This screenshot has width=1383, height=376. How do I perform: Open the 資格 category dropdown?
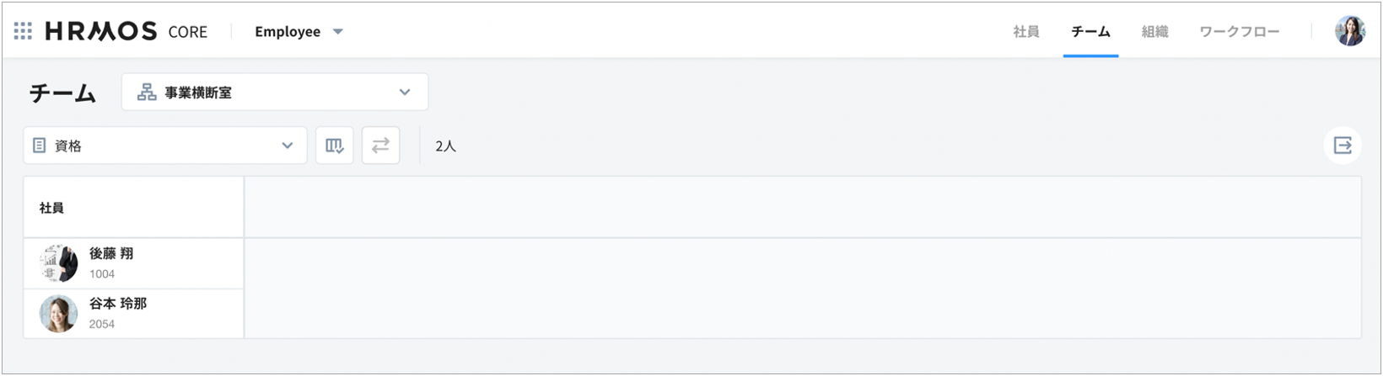click(x=165, y=146)
